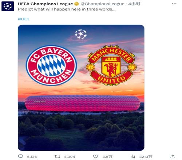Click the FC Bayern München crest in image
The image size is (182, 160).
[51, 65]
